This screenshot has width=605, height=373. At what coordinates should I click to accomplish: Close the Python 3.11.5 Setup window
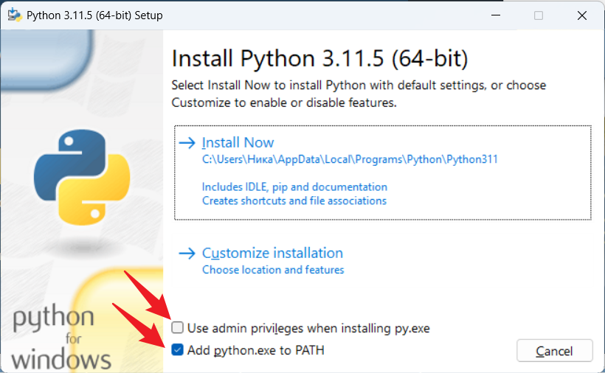581,15
